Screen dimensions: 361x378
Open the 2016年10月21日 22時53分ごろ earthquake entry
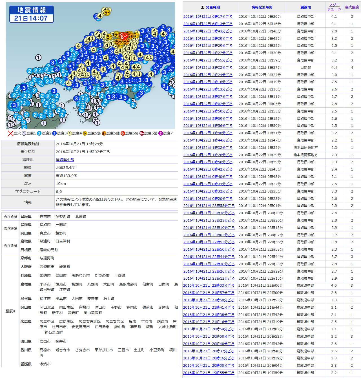point(209,242)
